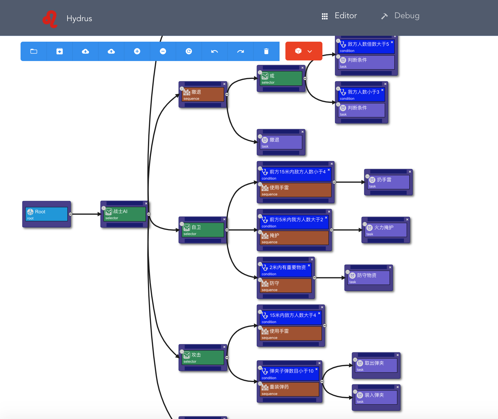The width and height of the screenshot is (498, 419).
Task: Click the cloud download icon
Action: [85, 51]
